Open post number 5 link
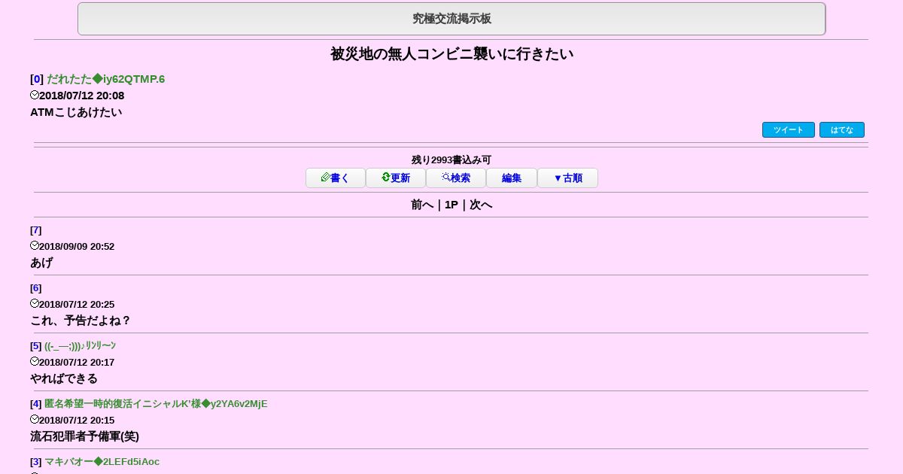Image resolution: width=903 pixels, height=474 pixels. pos(35,346)
